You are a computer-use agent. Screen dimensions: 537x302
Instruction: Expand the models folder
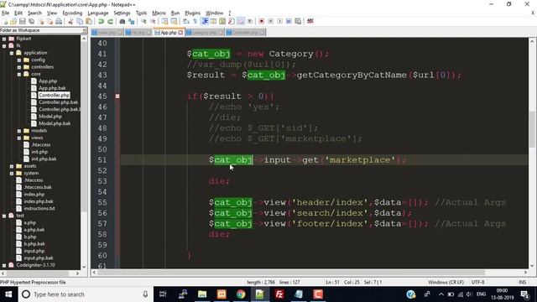[x=19, y=131]
